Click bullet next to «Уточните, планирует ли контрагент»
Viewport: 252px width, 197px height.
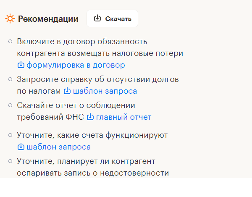point(10,161)
